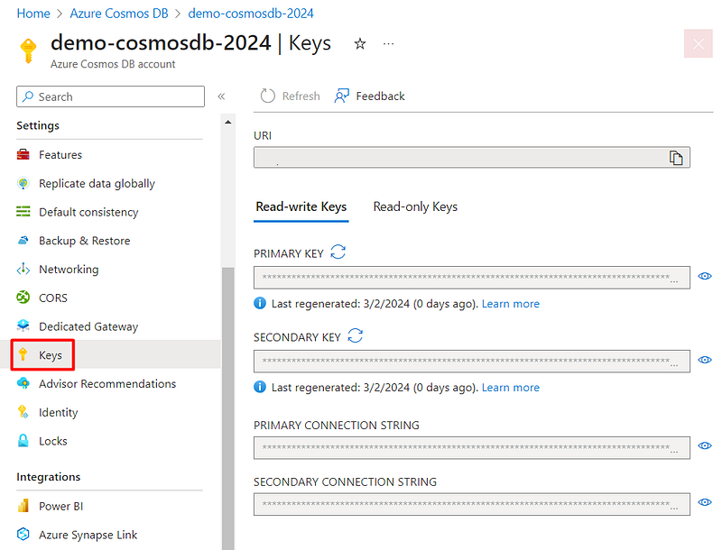
Task: Click the Backup & Restore cloud icon
Action: (23, 240)
